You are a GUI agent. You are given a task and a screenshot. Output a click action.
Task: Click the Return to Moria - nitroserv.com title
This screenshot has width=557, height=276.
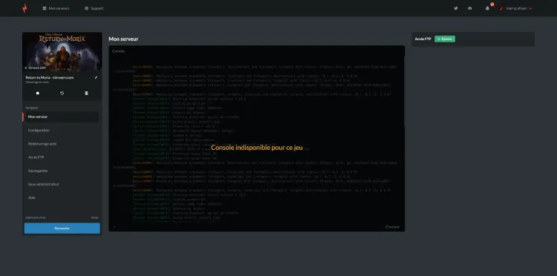click(x=49, y=77)
